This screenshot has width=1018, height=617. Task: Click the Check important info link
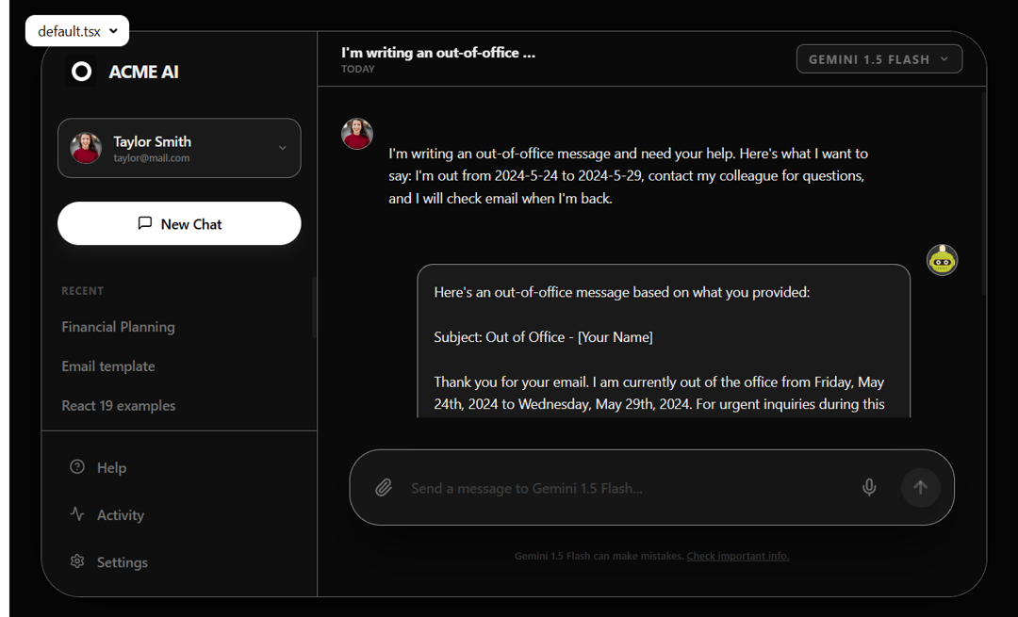[x=738, y=556]
